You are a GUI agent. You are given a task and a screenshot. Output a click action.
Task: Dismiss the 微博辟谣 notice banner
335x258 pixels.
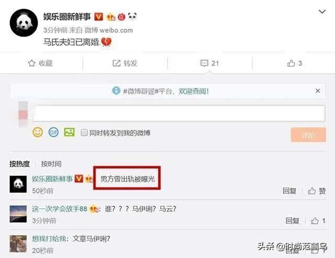318,91
